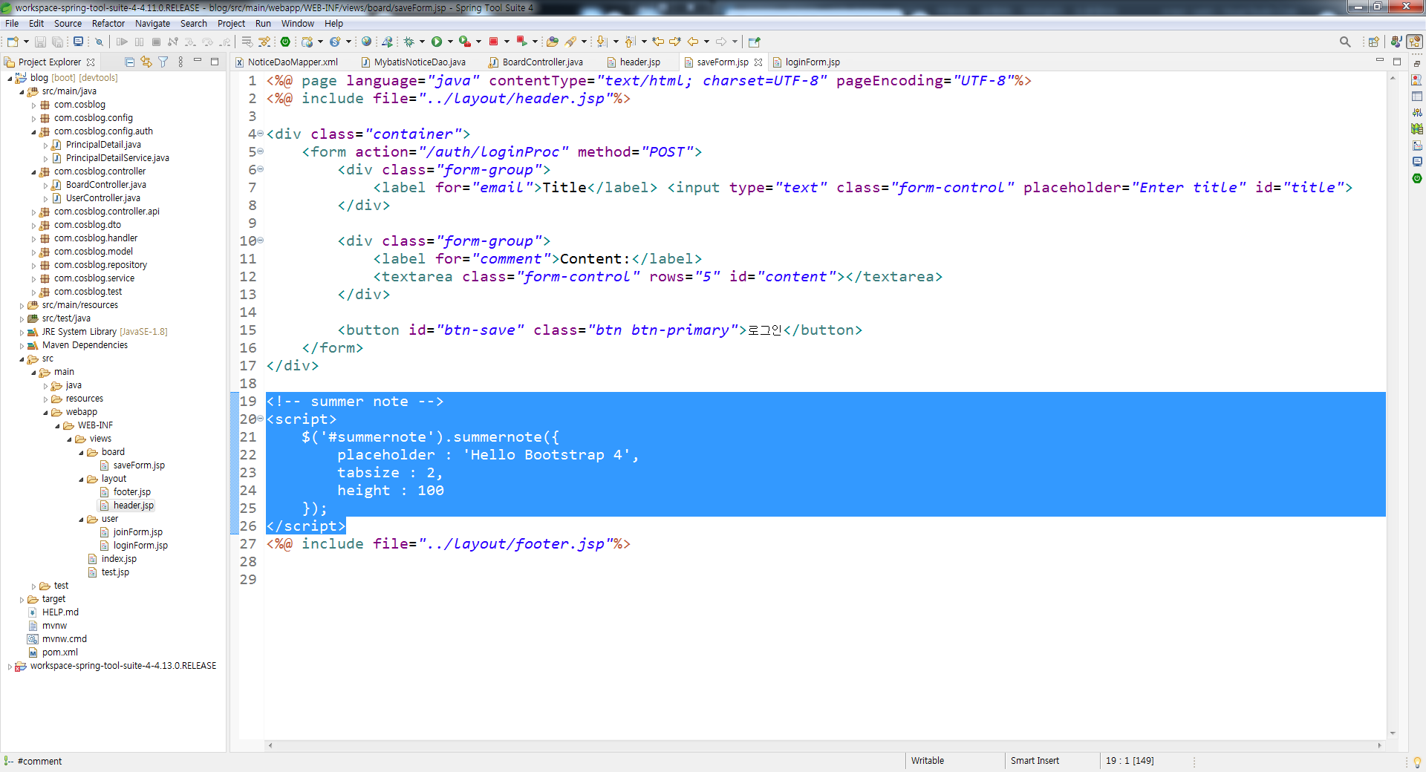The height and width of the screenshot is (772, 1426).
Task: Expand the src/main/resources folder
Action: click(22, 306)
